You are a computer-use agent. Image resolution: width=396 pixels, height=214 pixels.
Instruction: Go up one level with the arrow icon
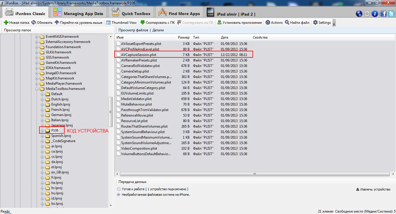click(x=57, y=23)
